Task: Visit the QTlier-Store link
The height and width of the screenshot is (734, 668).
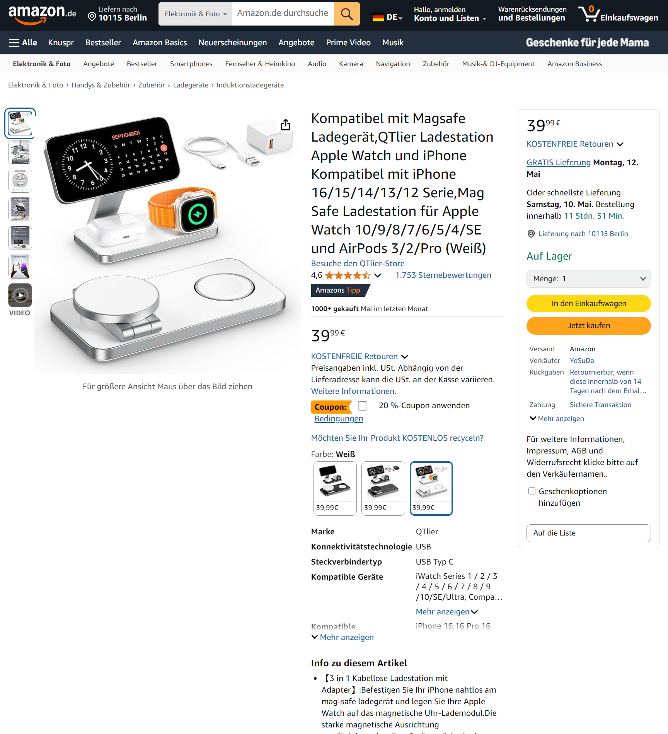Action: pyautogui.click(x=358, y=263)
